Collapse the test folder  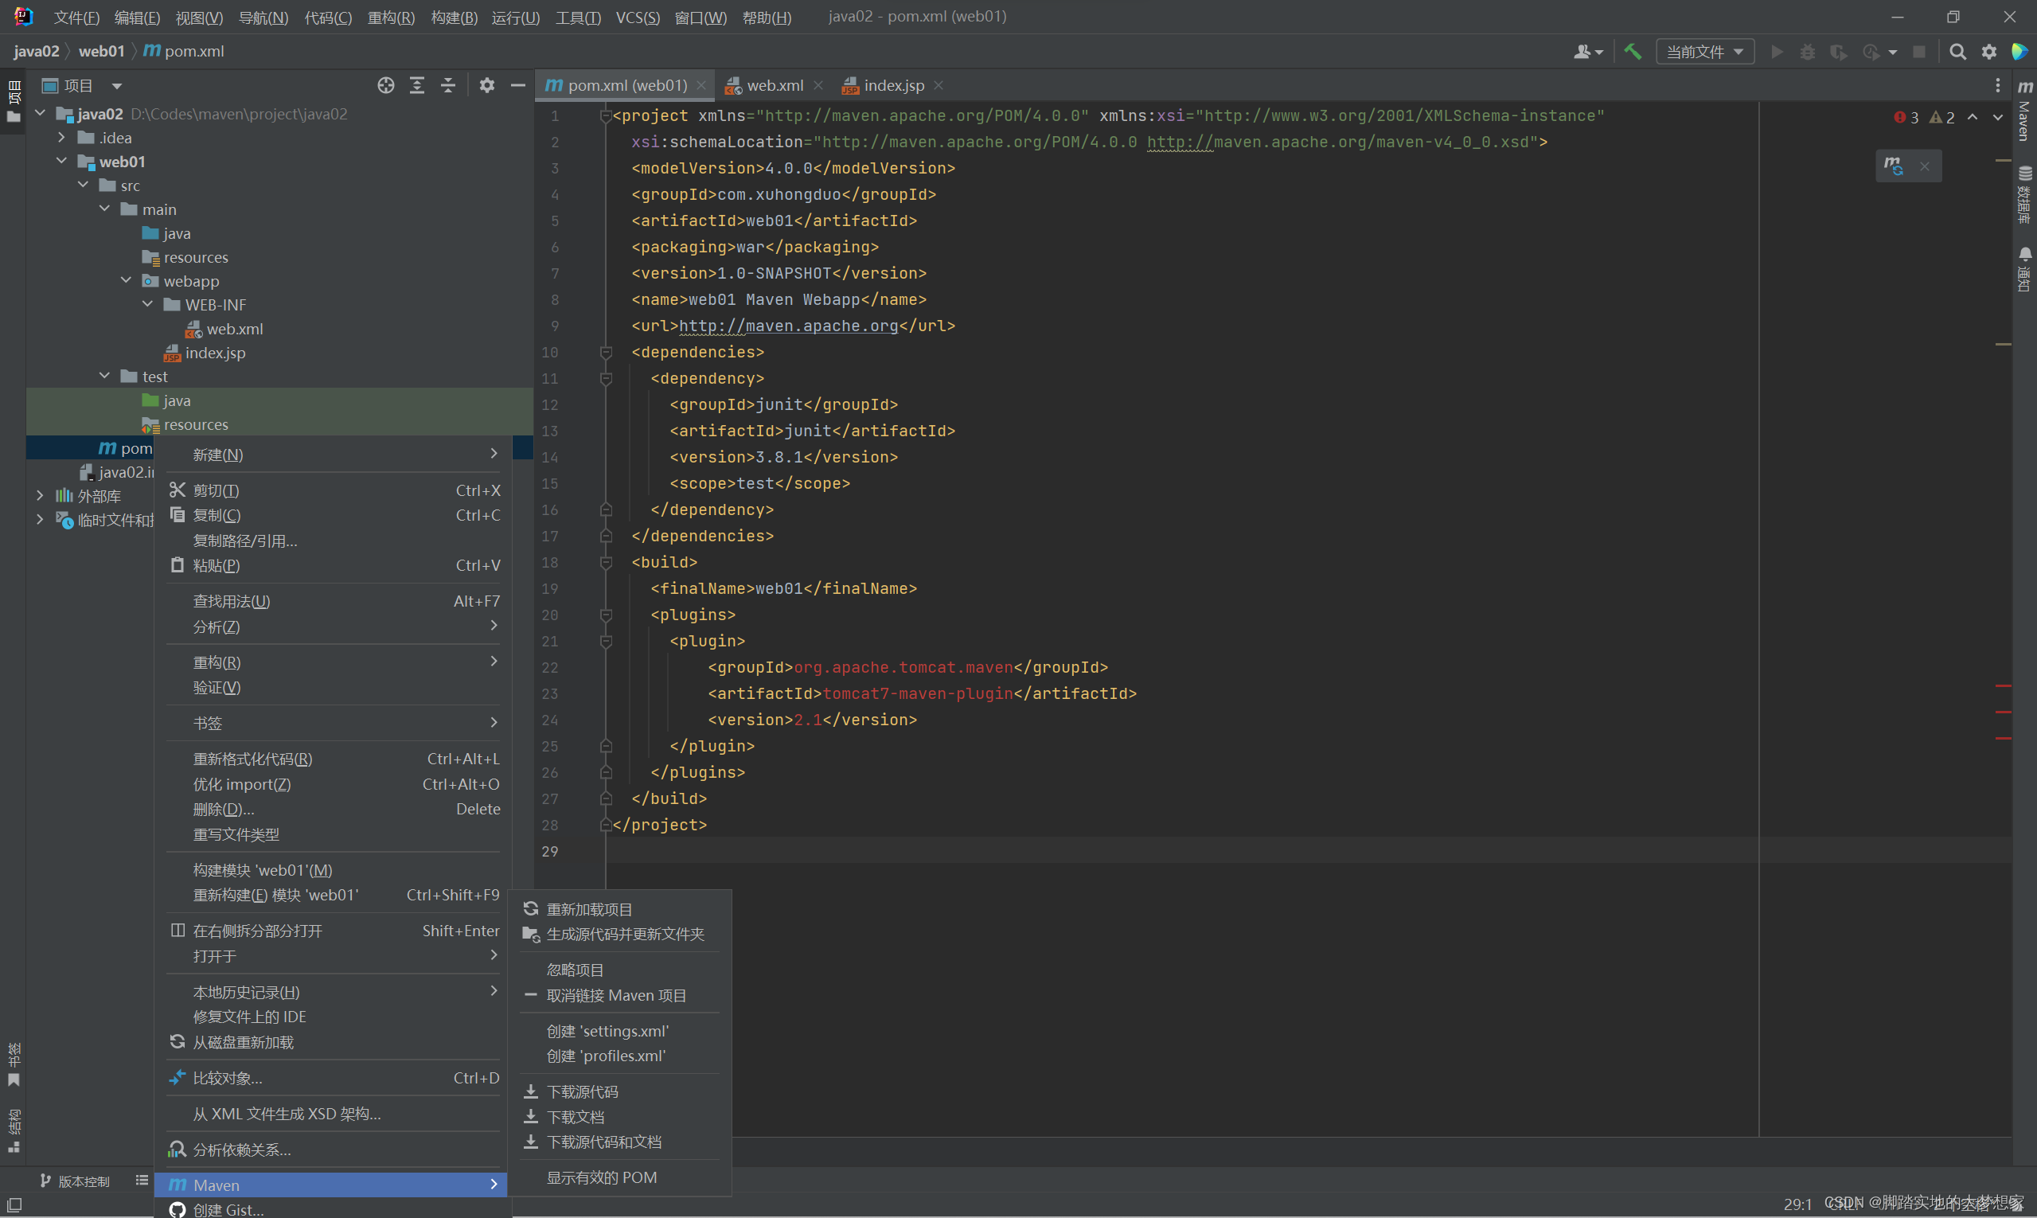(x=104, y=376)
